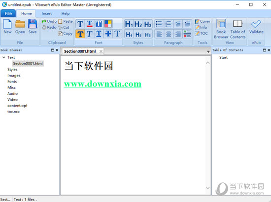Open a file using the Open folder icon
Image resolution: width=271 pixels, height=202 pixels.
pyautogui.click(x=20, y=27)
